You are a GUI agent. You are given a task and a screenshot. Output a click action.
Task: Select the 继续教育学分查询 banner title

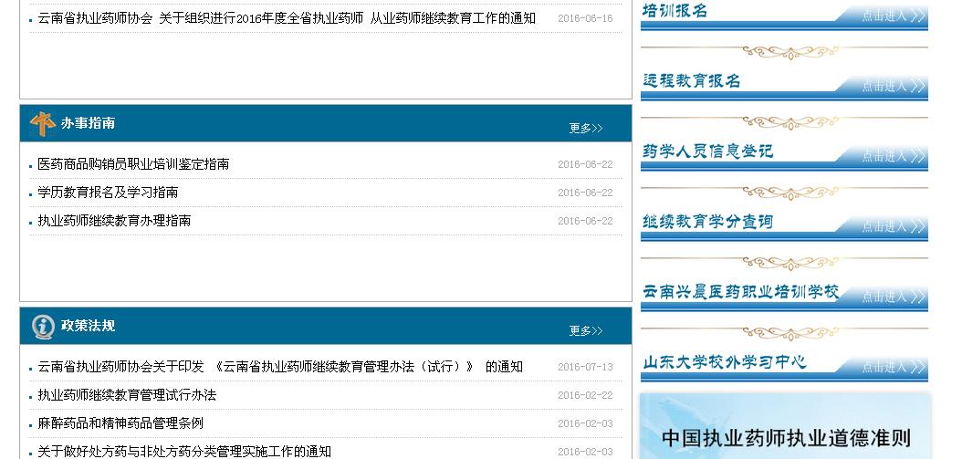click(x=707, y=222)
